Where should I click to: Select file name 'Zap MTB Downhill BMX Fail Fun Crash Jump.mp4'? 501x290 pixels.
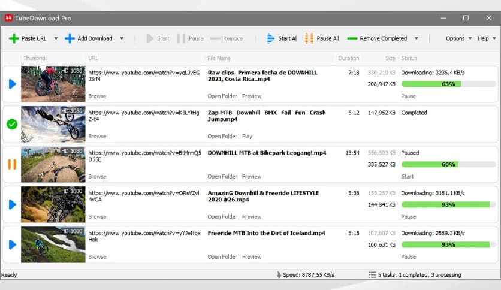click(267, 116)
